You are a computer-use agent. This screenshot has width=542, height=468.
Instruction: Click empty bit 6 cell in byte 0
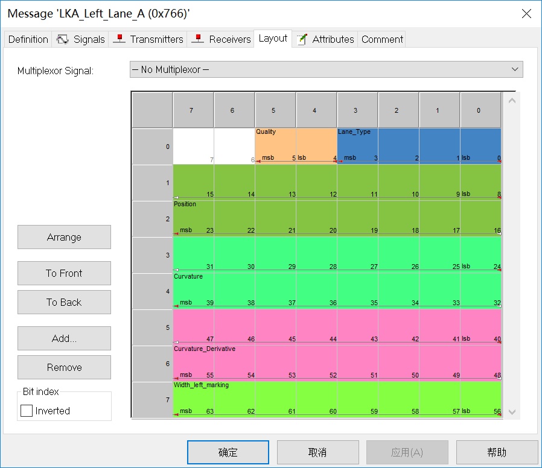click(234, 146)
